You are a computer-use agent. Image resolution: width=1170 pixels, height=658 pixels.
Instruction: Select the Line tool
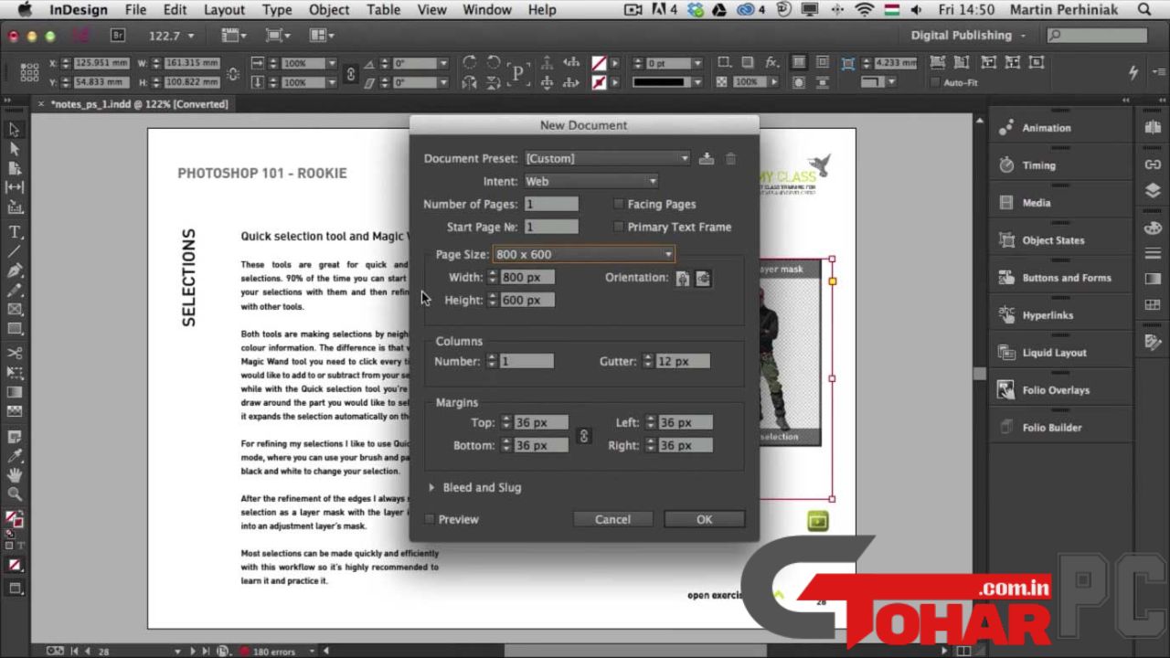tap(15, 251)
